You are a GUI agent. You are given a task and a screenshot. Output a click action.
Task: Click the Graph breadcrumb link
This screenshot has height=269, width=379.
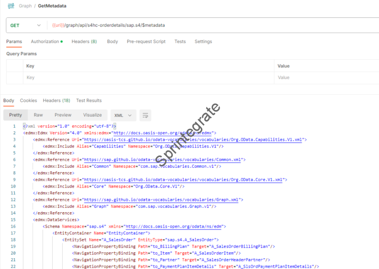(26, 5)
